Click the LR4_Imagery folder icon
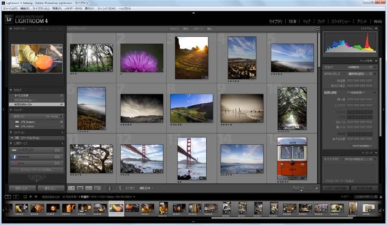Viewport: 387px width, 225px height. (x=17, y=122)
